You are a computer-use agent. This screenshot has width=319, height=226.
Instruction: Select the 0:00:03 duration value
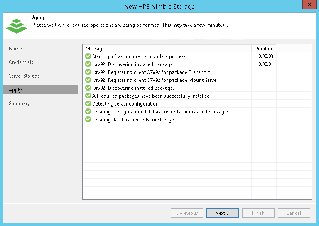(266, 56)
